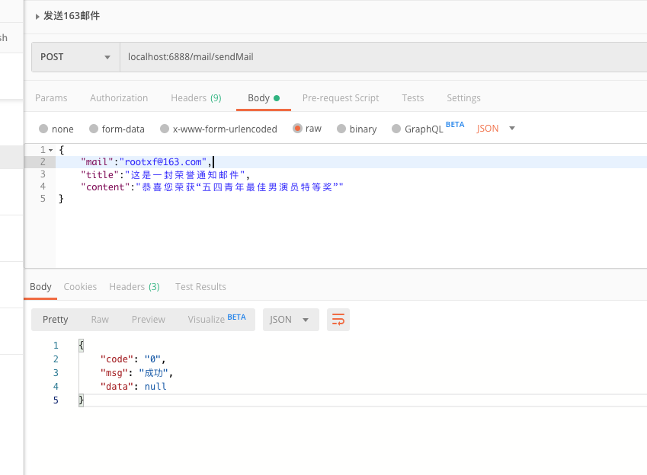
Task: Open the Pre-request Script tab
Action: point(341,98)
